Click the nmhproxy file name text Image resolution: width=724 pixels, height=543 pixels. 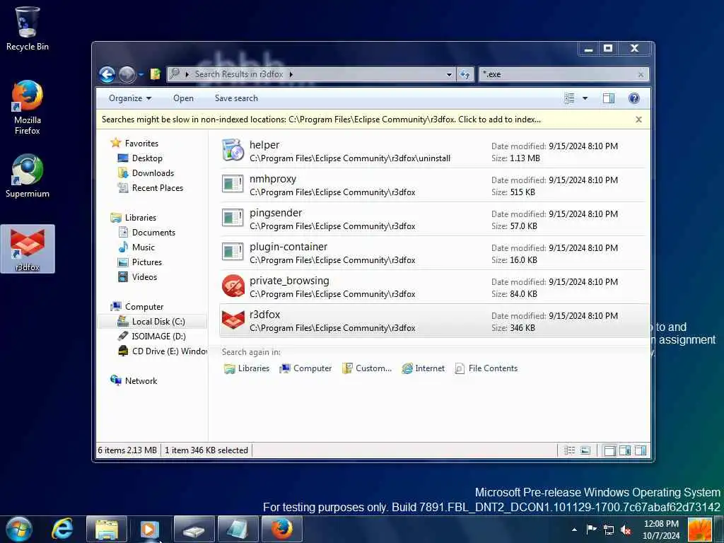click(272, 179)
